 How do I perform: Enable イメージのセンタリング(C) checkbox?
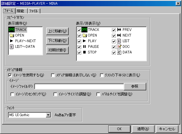[12, 94]
